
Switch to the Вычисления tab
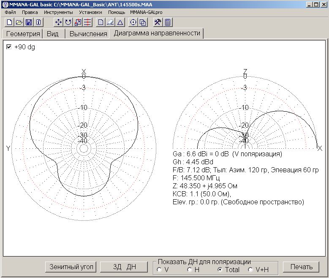88,34
